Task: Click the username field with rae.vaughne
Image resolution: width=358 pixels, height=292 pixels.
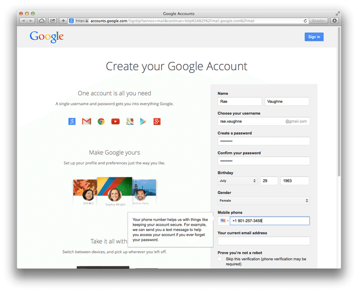Action: click(264, 121)
